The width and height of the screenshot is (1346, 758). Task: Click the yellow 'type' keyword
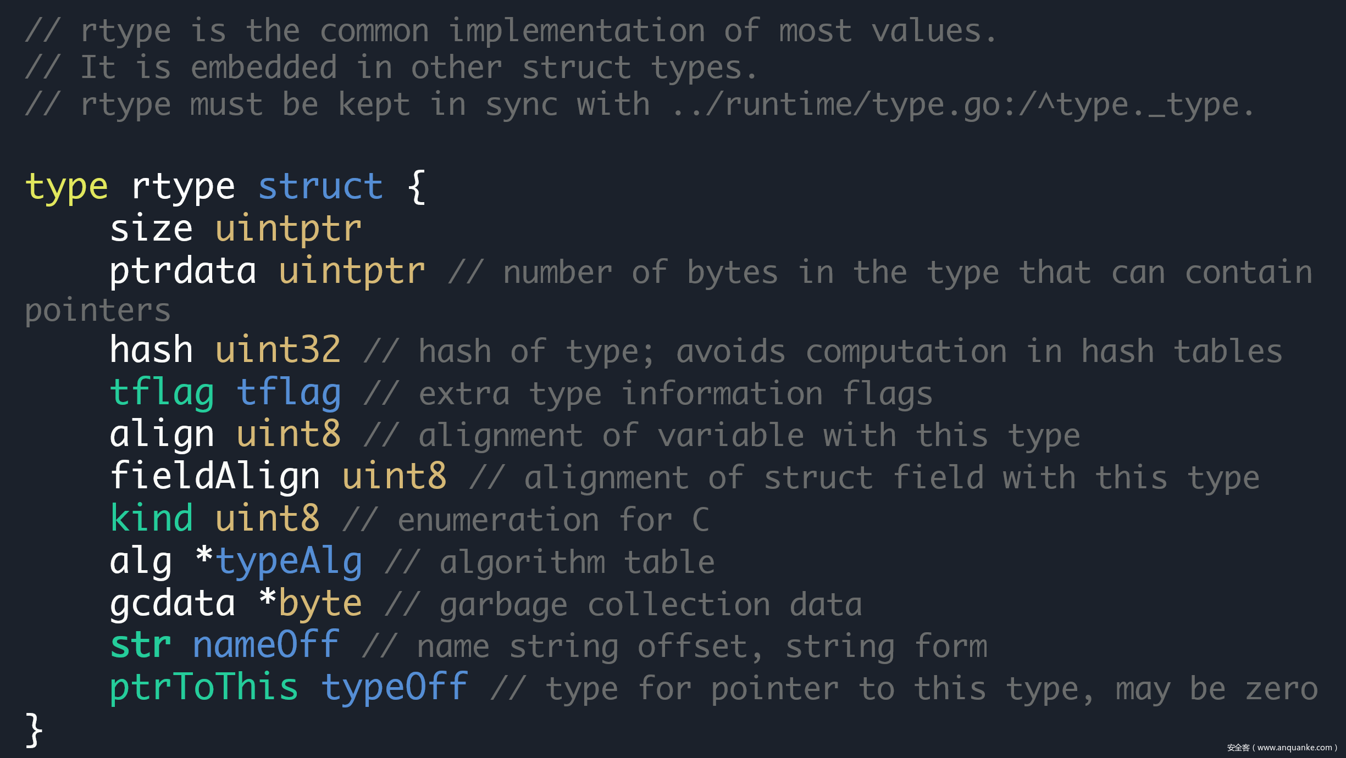(x=67, y=188)
